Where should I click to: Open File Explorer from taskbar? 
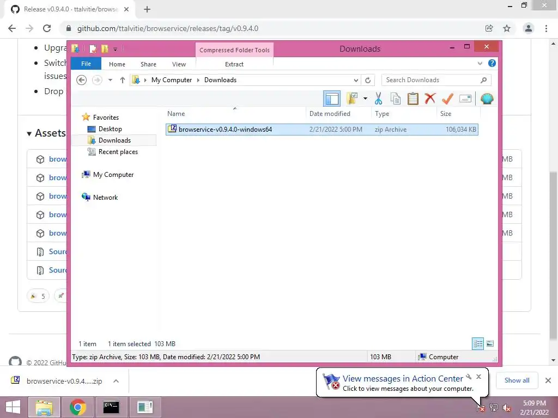pos(44,407)
